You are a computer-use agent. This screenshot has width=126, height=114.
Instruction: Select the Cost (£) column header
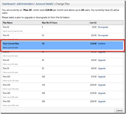(93, 23)
